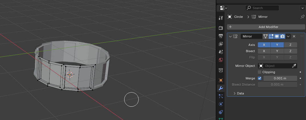
Task: Open the Render properties tab
Action: coord(221,28)
